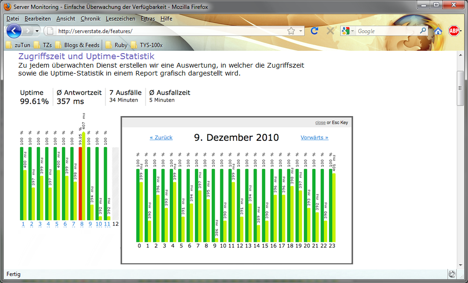
Task: Close the chart popup via close link
Action: click(x=320, y=123)
